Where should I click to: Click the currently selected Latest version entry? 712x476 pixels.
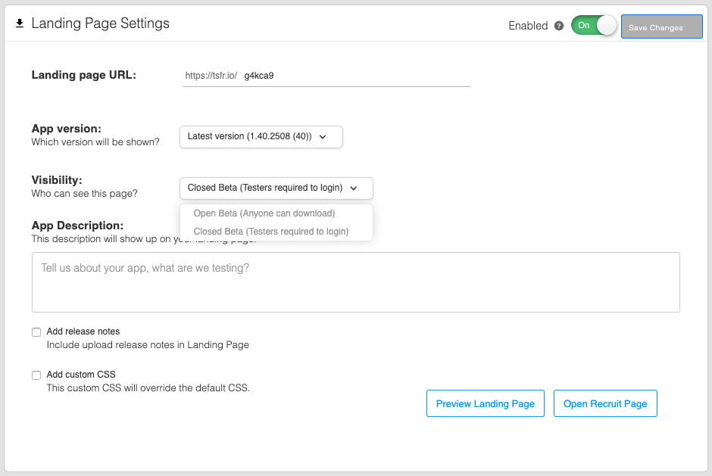[250, 137]
